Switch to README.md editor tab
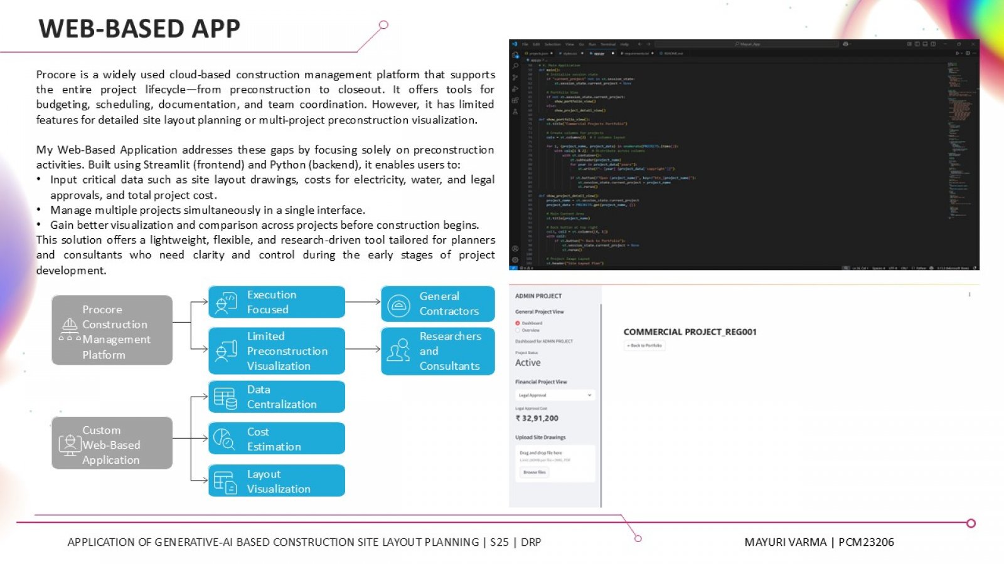The height and width of the screenshot is (564, 1004). tap(671, 54)
